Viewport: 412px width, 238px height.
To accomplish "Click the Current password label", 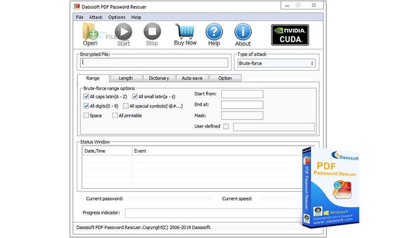I will [x=104, y=199].
